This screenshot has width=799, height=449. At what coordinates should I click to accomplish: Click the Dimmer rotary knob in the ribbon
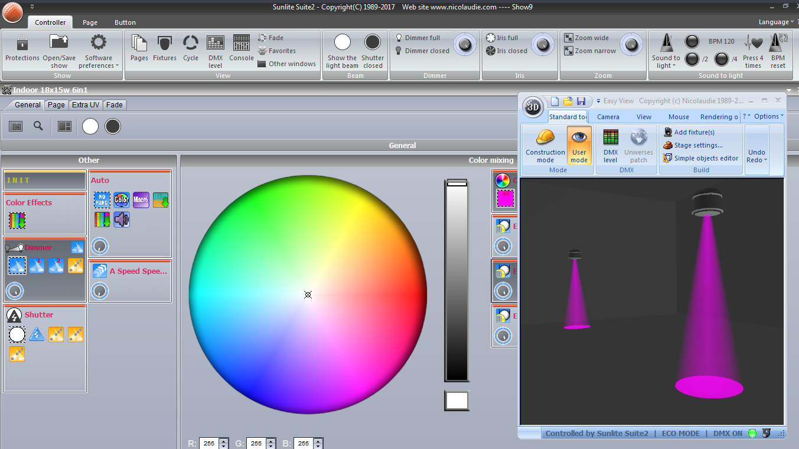click(465, 44)
